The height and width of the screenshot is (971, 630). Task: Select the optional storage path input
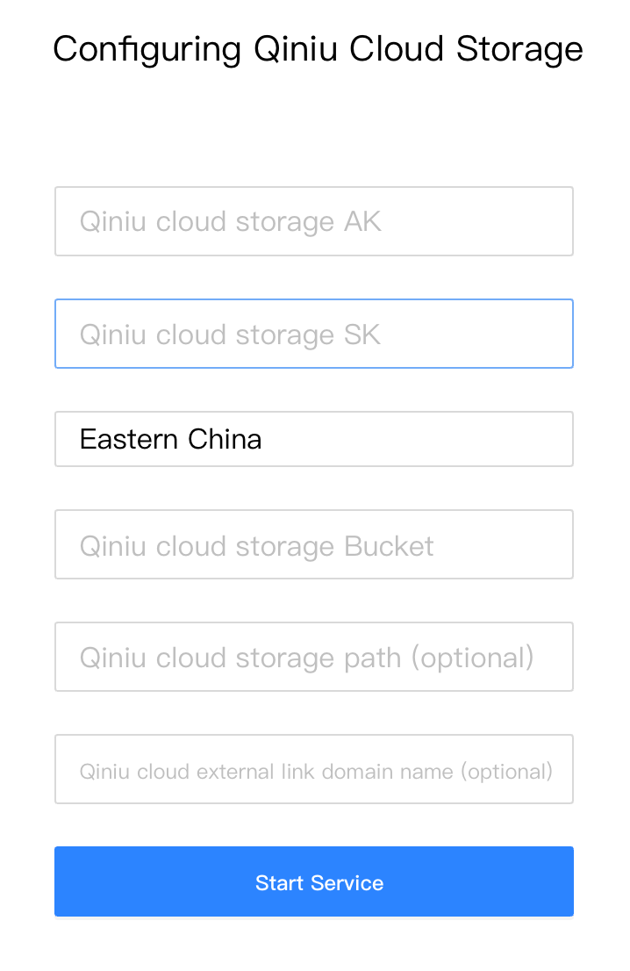click(x=313, y=657)
